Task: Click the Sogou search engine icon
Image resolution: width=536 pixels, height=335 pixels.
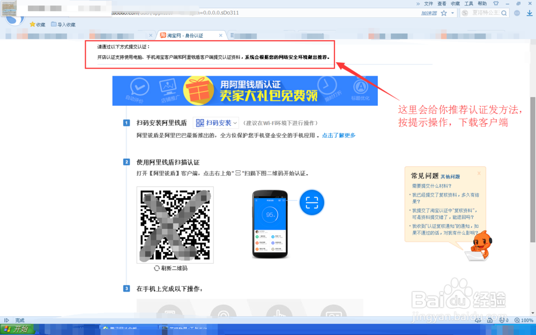Action: [465, 13]
